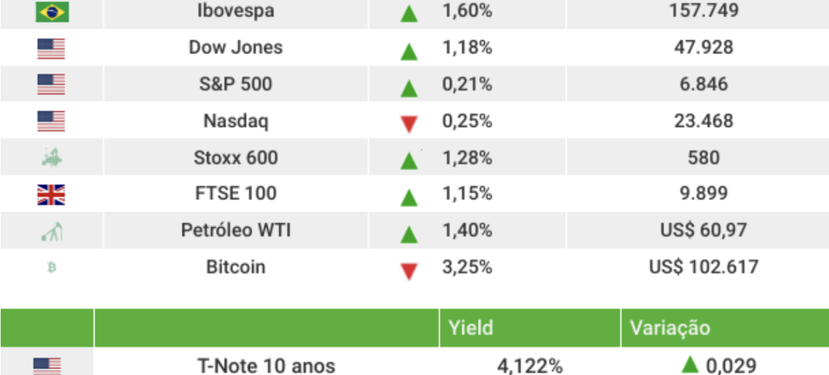The height and width of the screenshot is (375, 829).
Task: Click the oil pump icon for Petróleo WTI
Action: point(51,231)
